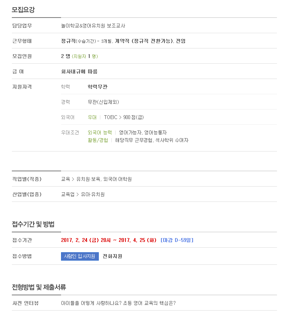This screenshot has height=319, width=288.
Task: Click the 지원자 1 명 applicant count
Action: pyautogui.click(x=85, y=56)
